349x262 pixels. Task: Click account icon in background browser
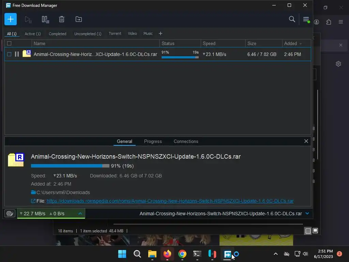pos(317,22)
